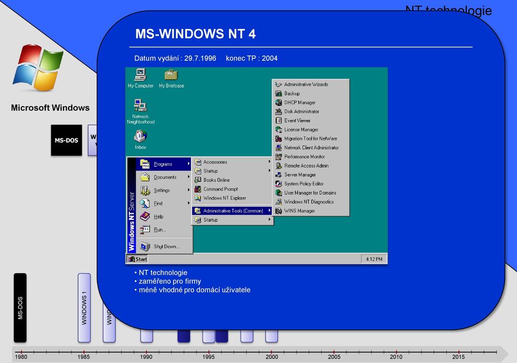
Task: Click the Performance Monitor icon
Action: (278, 157)
